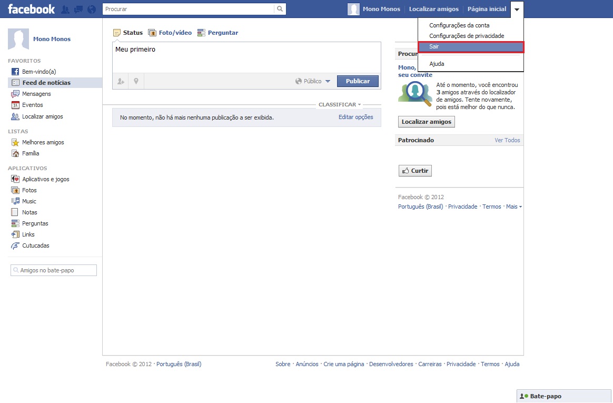Screen dimensions: 613x403
Task: Click Carreiras footer link
Action: [430, 364]
